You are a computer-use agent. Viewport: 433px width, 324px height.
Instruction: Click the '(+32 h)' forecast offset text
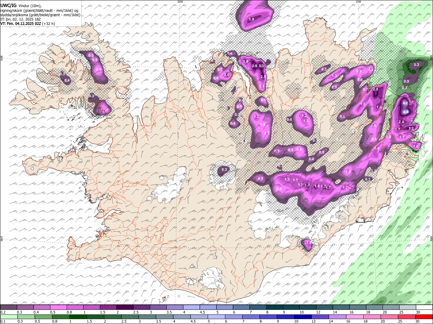click(x=48, y=24)
